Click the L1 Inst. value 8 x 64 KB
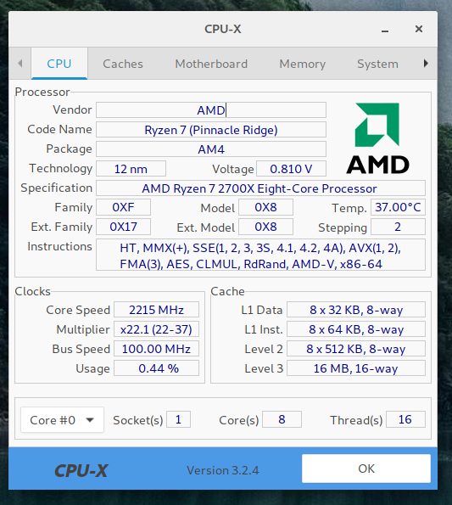The image size is (452, 505). click(356, 329)
